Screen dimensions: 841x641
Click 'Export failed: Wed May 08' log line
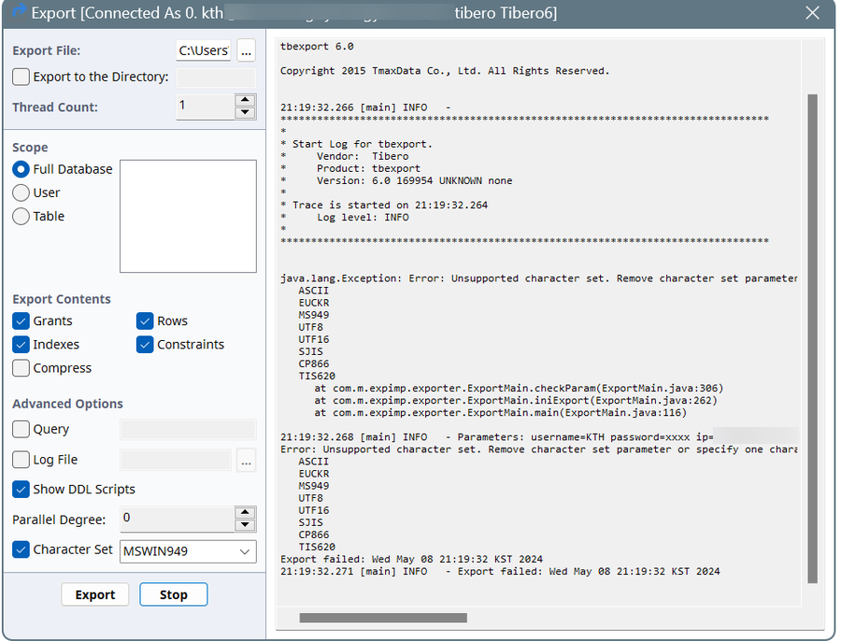tap(411, 559)
